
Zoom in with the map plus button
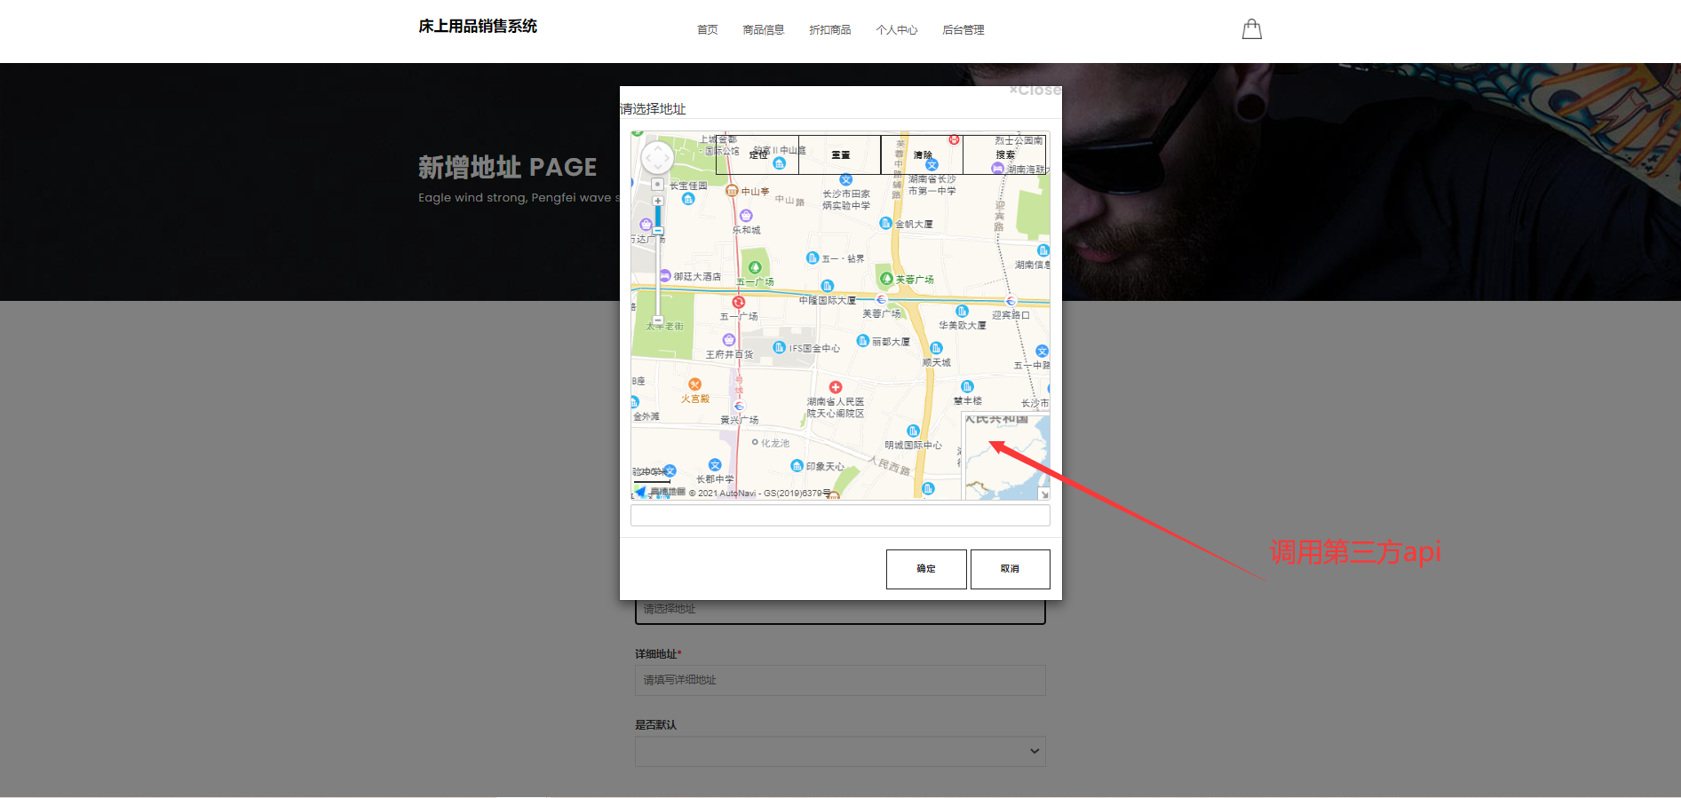tap(658, 201)
